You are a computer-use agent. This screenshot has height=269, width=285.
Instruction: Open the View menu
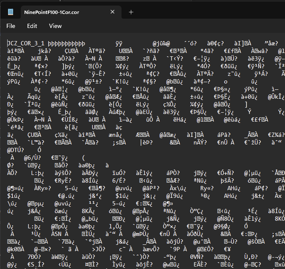55,26
